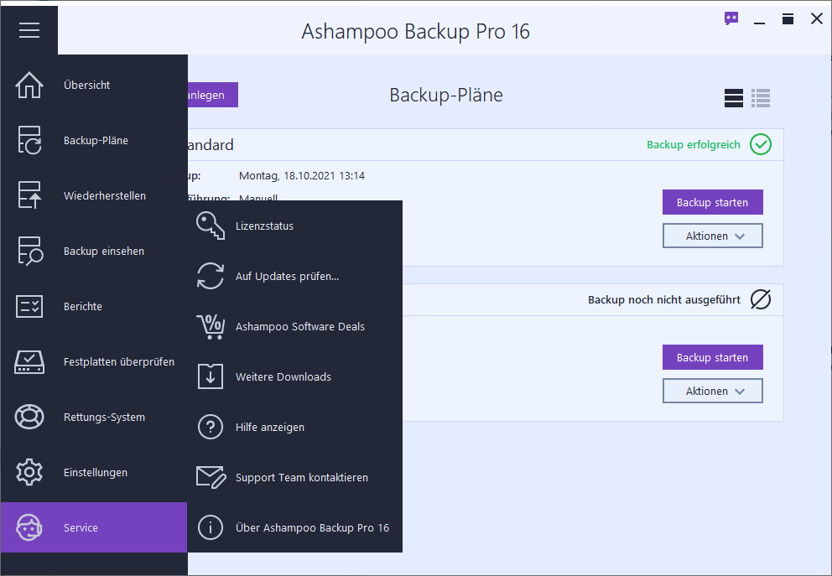This screenshot has width=832, height=576.
Task: Choose Wiederherstellen label in the sidebar
Action: pyautogui.click(x=105, y=195)
